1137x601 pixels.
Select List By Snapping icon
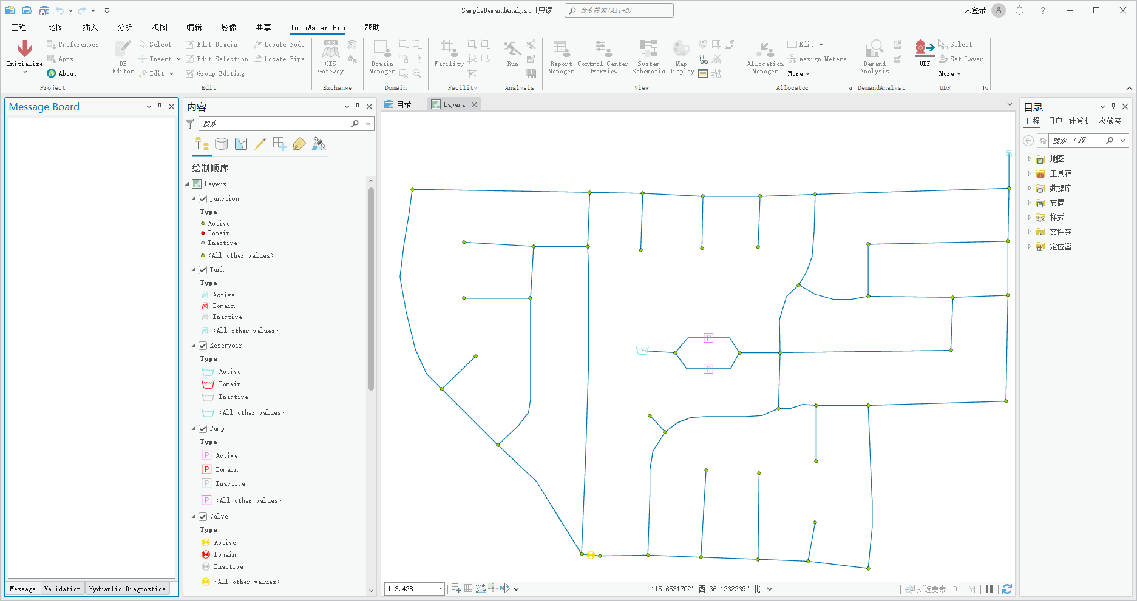(280, 144)
